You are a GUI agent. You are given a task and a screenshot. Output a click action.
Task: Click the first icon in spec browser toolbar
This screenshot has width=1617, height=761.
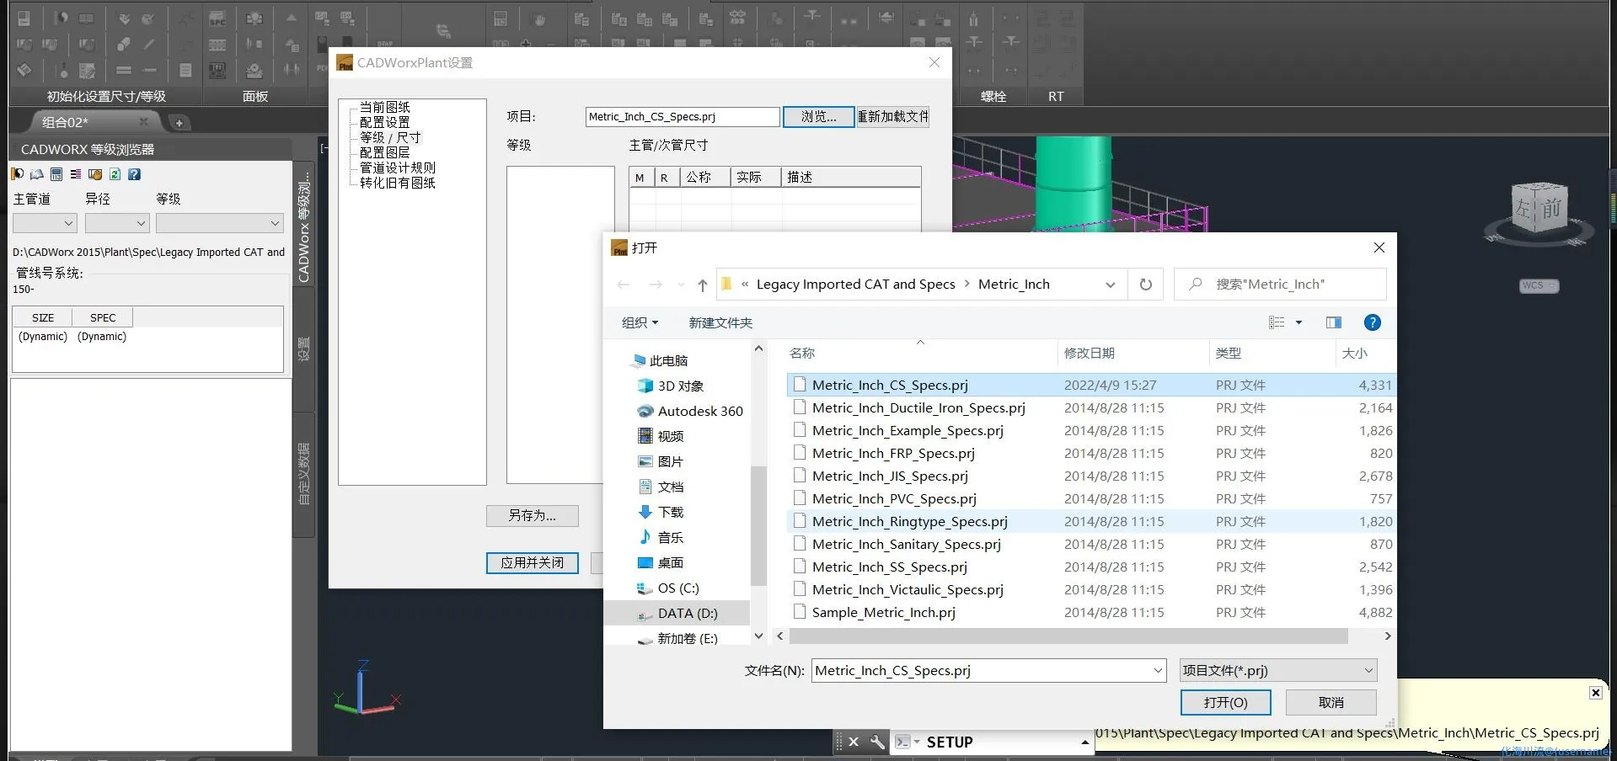[17, 174]
